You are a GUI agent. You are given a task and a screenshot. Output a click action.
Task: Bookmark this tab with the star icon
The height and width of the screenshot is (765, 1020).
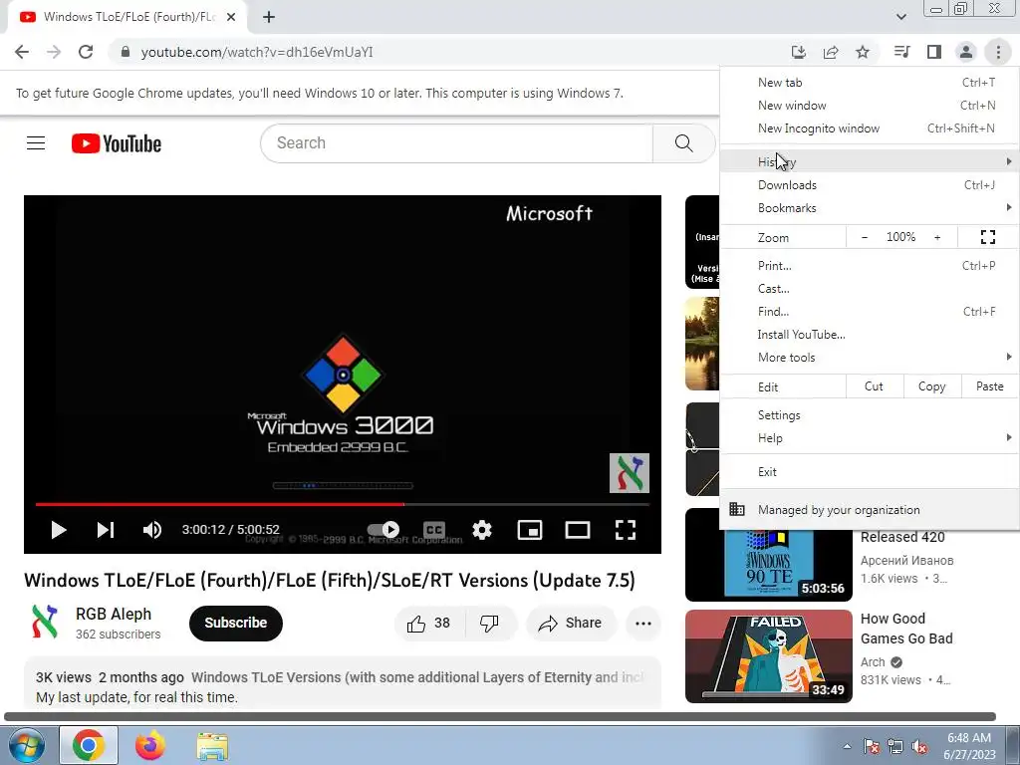click(x=862, y=52)
